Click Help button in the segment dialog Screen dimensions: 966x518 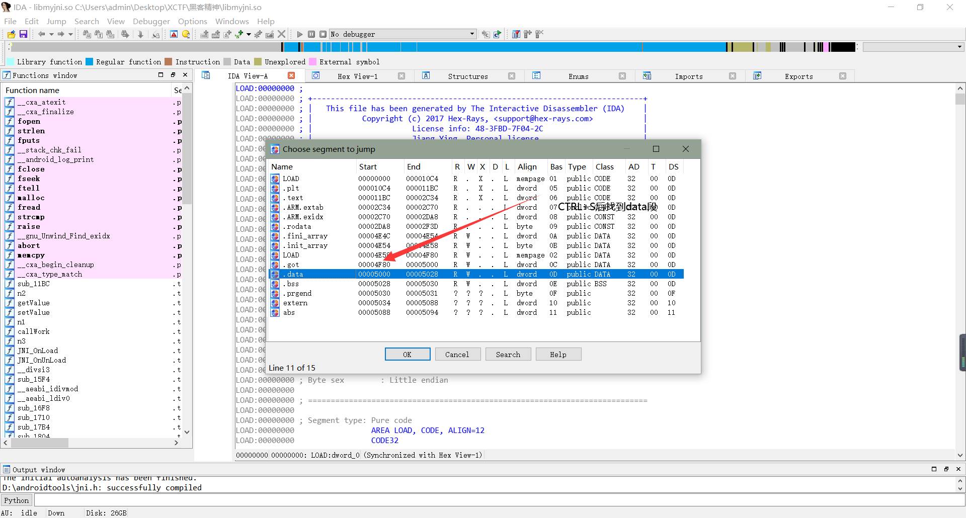pos(558,355)
